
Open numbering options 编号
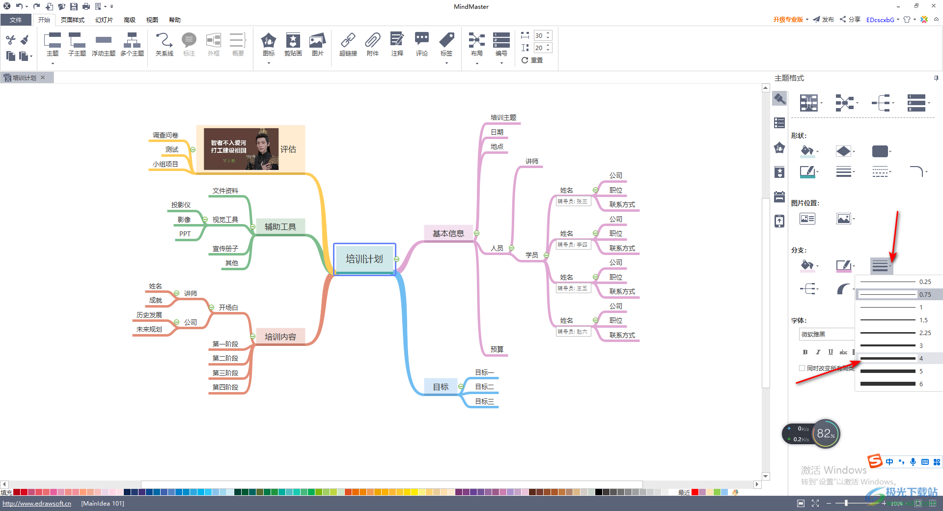pyautogui.click(x=501, y=44)
